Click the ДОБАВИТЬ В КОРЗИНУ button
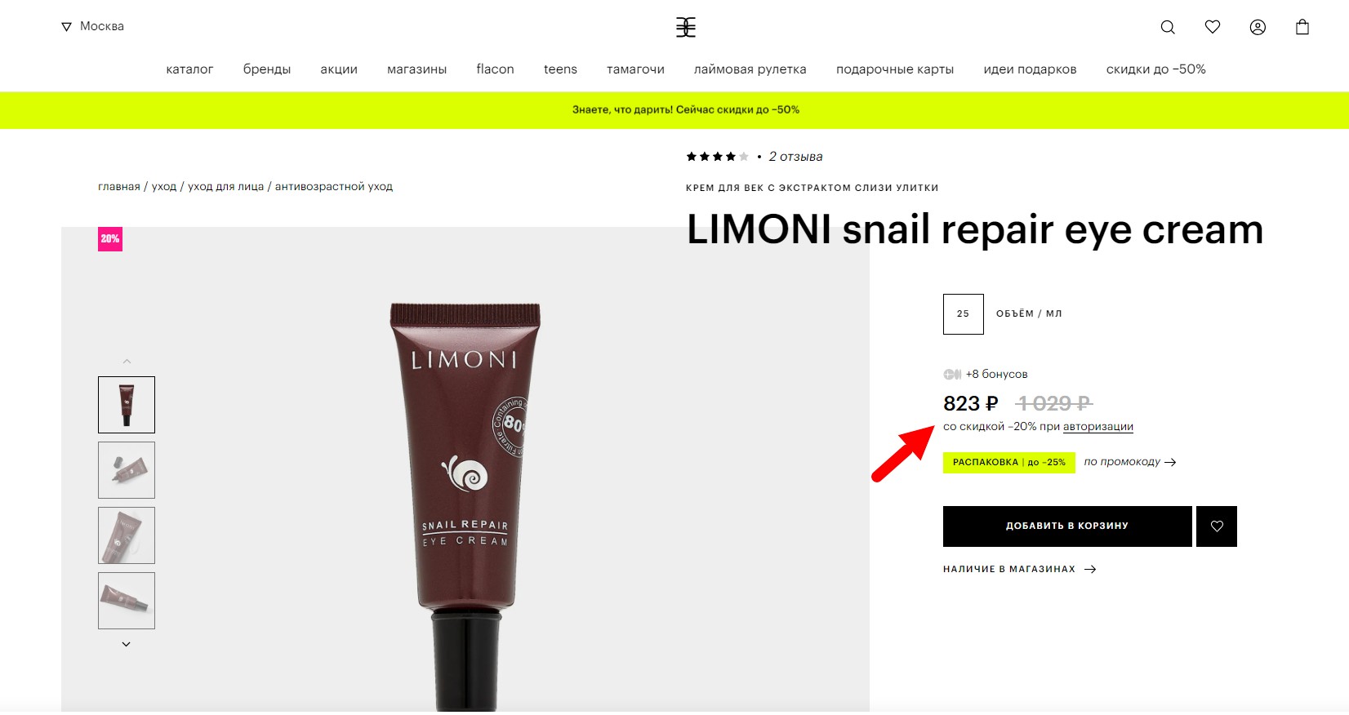The height and width of the screenshot is (715, 1349). click(x=1067, y=526)
